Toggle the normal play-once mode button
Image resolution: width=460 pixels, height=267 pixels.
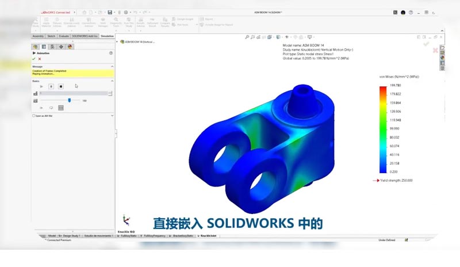(41, 108)
